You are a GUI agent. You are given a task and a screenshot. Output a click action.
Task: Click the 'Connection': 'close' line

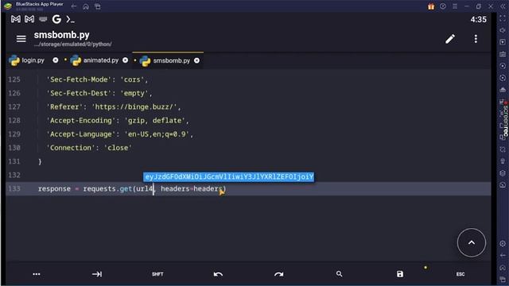click(x=89, y=148)
